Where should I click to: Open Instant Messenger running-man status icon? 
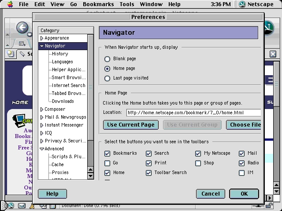tap(32, 206)
